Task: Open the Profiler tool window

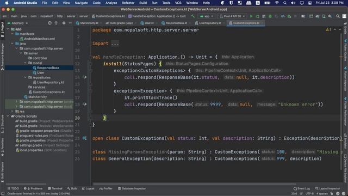Action: [106, 188]
